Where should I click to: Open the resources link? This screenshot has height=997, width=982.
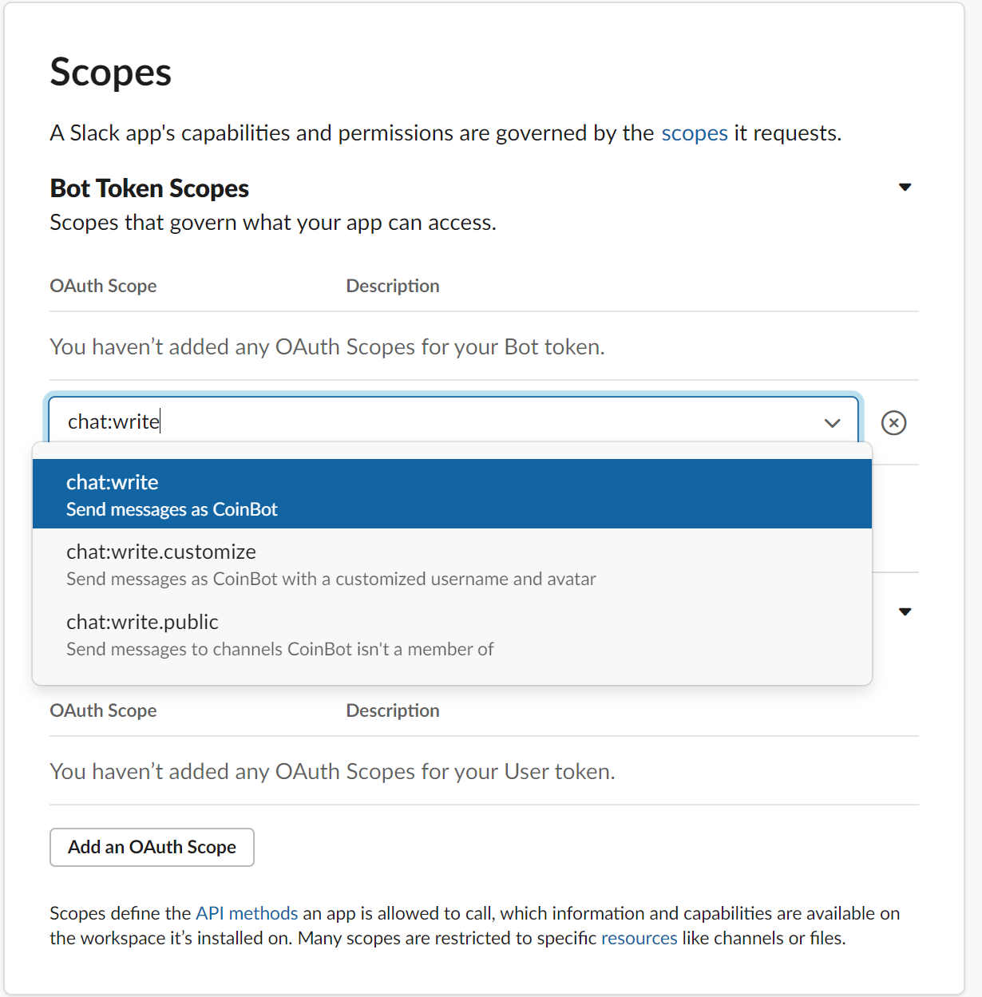pyautogui.click(x=639, y=938)
